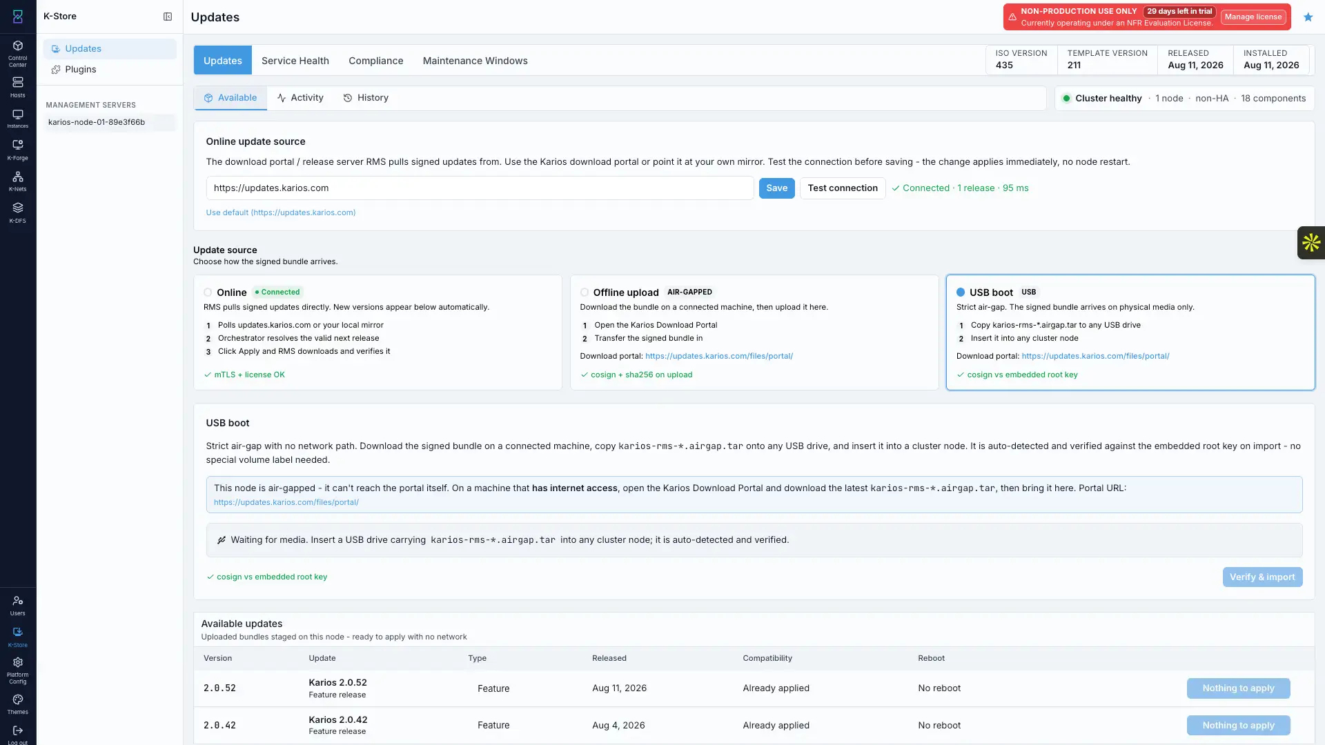Select the History sub-tab
The width and height of the screenshot is (1325, 745).
(x=366, y=98)
